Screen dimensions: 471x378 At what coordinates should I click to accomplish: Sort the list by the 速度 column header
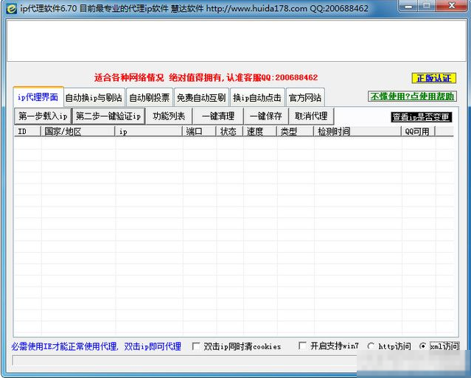[255, 132]
